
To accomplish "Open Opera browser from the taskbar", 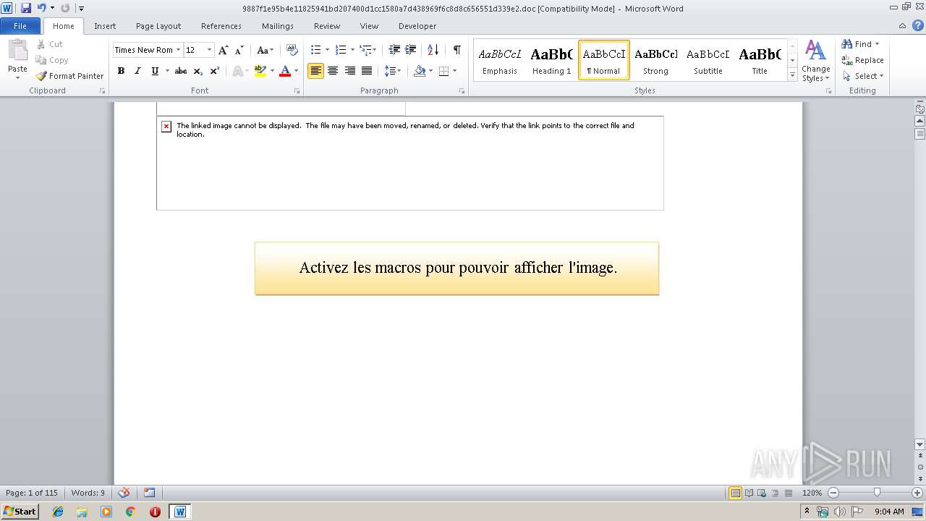I will click(x=155, y=512).
